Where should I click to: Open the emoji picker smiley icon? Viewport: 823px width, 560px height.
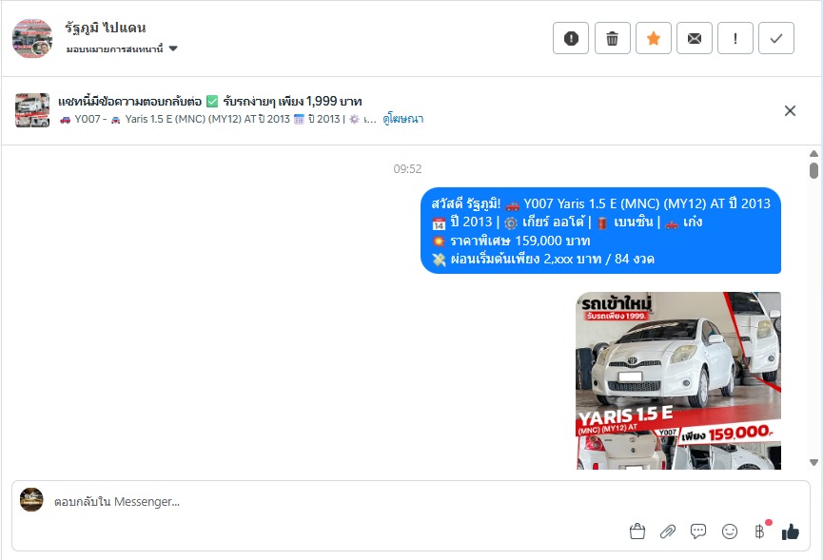tap(730, 531)
